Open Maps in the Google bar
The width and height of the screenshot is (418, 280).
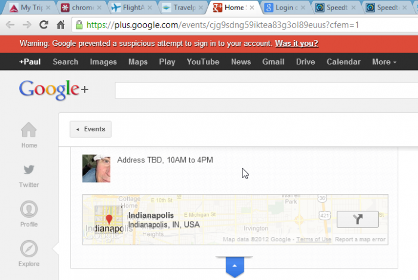(138, 62)
